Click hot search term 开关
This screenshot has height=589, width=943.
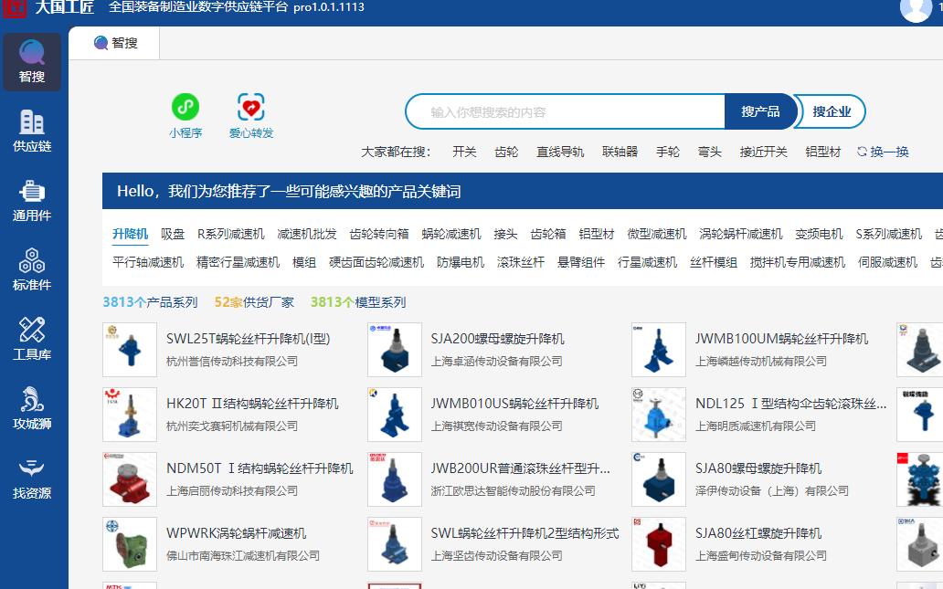click(x=464, y=153)
